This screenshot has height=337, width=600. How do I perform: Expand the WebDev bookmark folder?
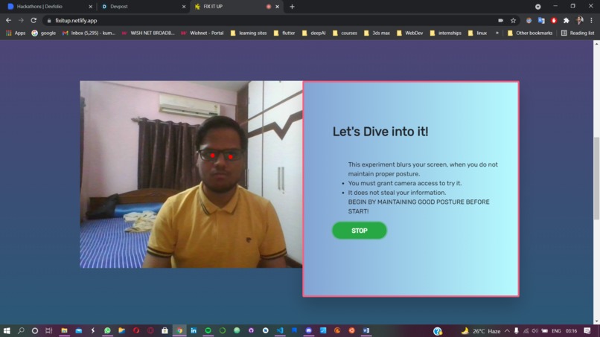(x=410, y=33)
